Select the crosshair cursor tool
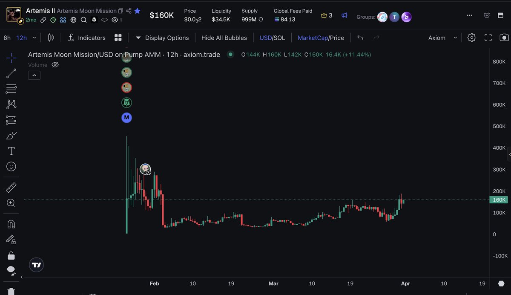The height and width of the screenshot is (295, 511). pos(11,58)
